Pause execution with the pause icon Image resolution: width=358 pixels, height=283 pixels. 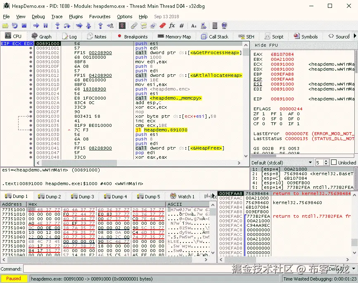click(x=46, y=26)
